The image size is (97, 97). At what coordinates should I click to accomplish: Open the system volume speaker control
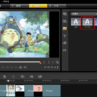coord(25,67)
